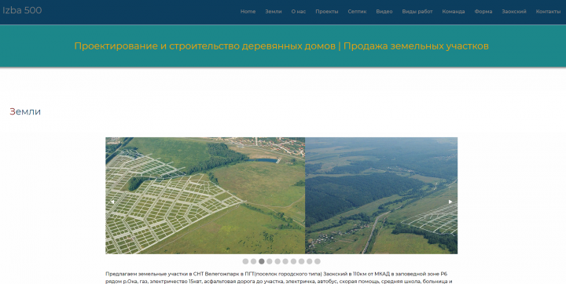
Task: Select the О нас menu link
Action: pyautogui.click(x=299, y=12)
